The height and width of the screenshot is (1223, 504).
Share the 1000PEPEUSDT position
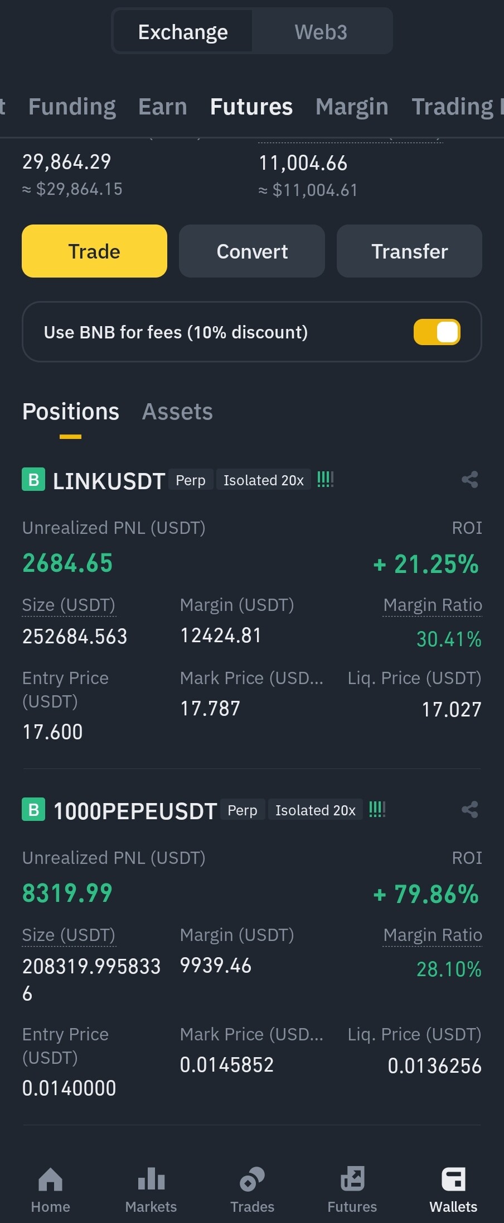tap(469, 810)
